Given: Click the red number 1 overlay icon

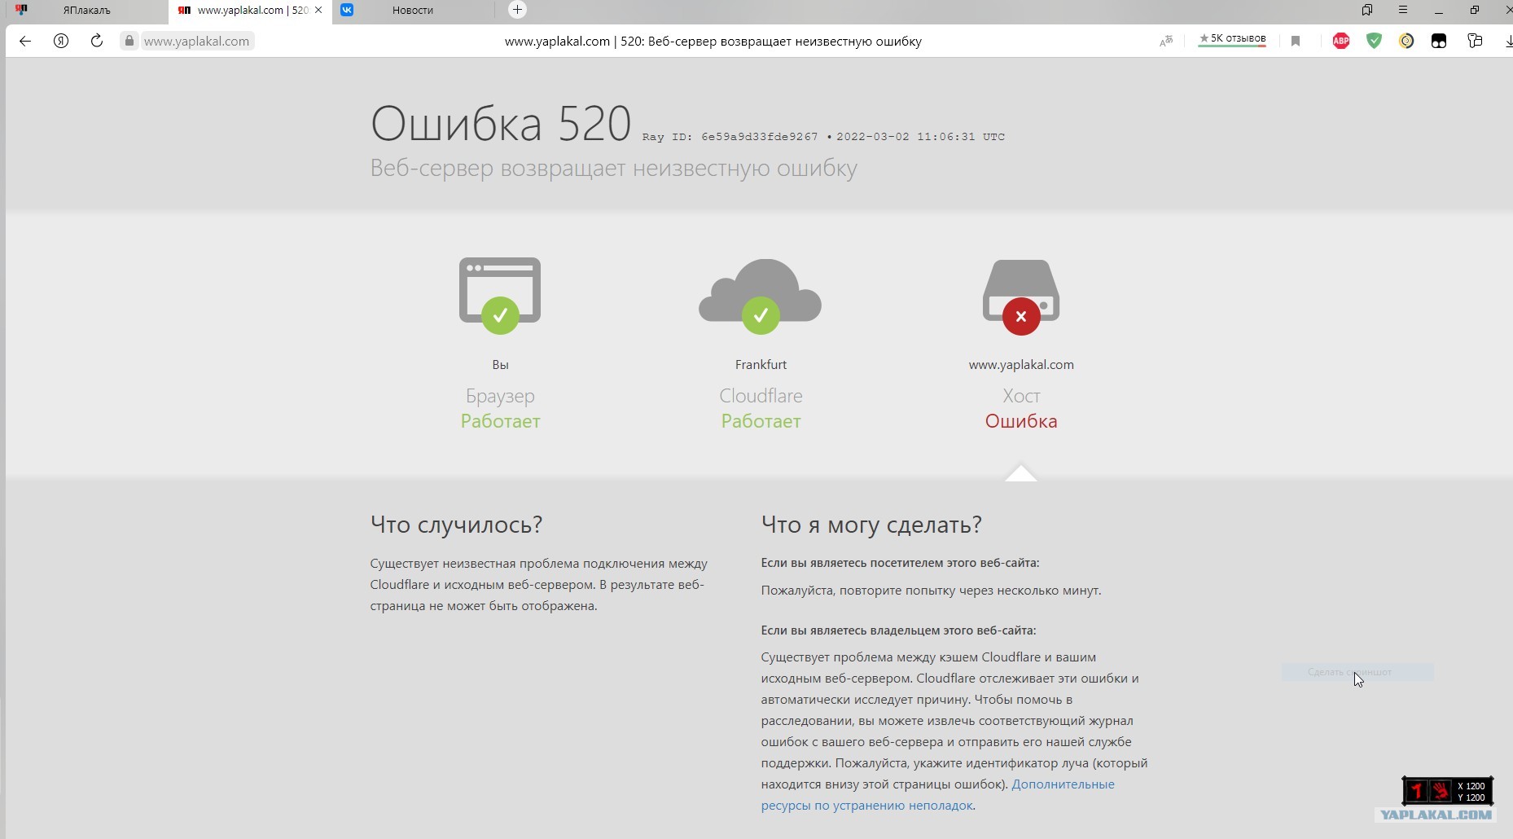Looking at the screenshot, I should click(x=1416, y=790).
